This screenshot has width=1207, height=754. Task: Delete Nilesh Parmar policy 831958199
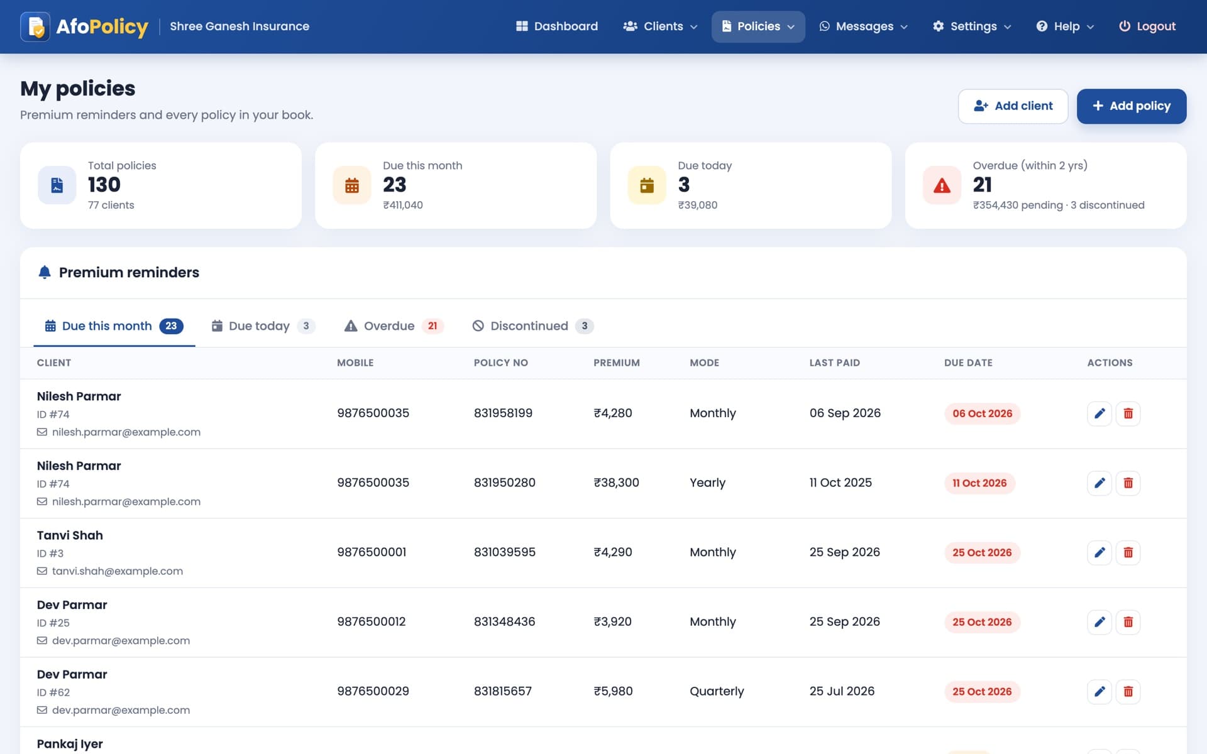(x=1128, y=413)
